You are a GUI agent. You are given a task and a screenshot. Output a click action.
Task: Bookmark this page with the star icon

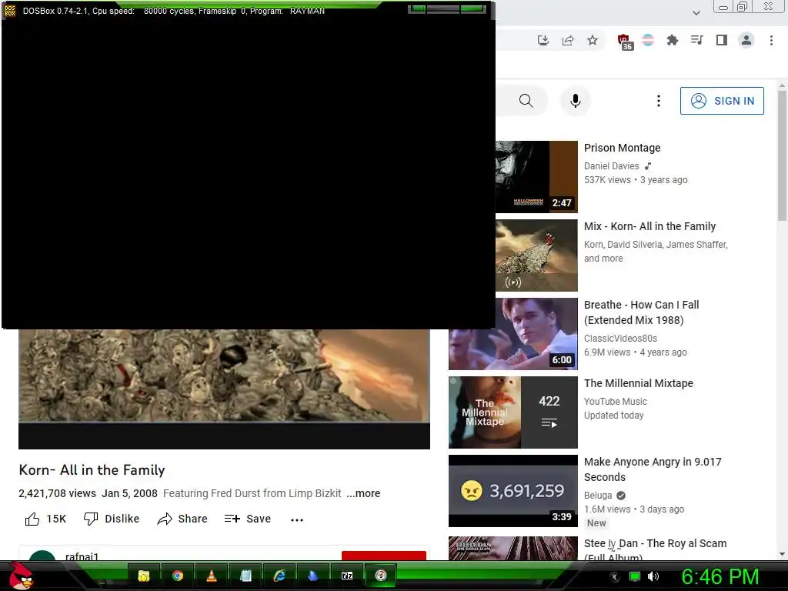tap(593, 40)
